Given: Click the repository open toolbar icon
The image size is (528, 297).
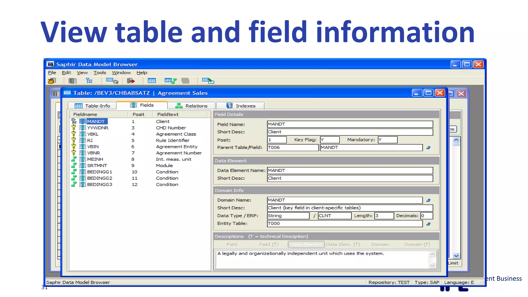Looking at the screenshot, I should pos(52,81).
